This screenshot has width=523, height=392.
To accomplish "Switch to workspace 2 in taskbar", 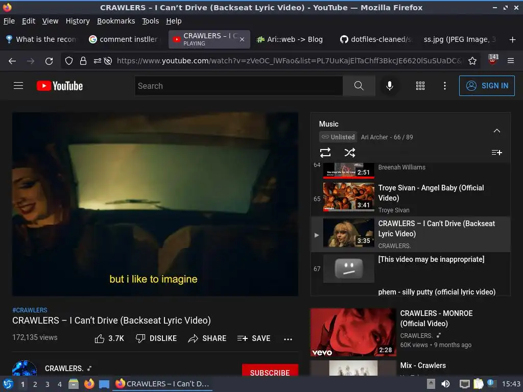I will point(35,384).
